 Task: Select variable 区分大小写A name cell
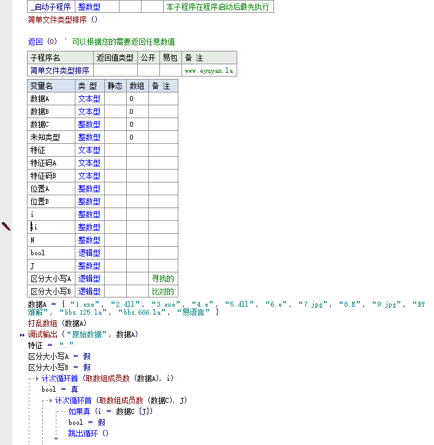pyautogui.click(x=51, y=279)
